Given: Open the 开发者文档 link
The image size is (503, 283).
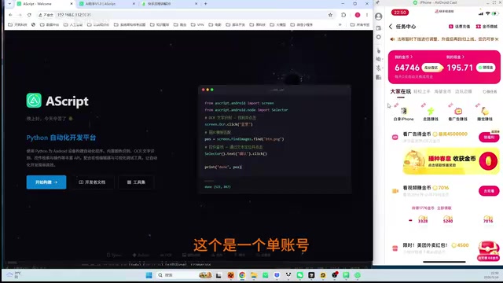Looking at the screenshot, I should click(x=93, y=182).
